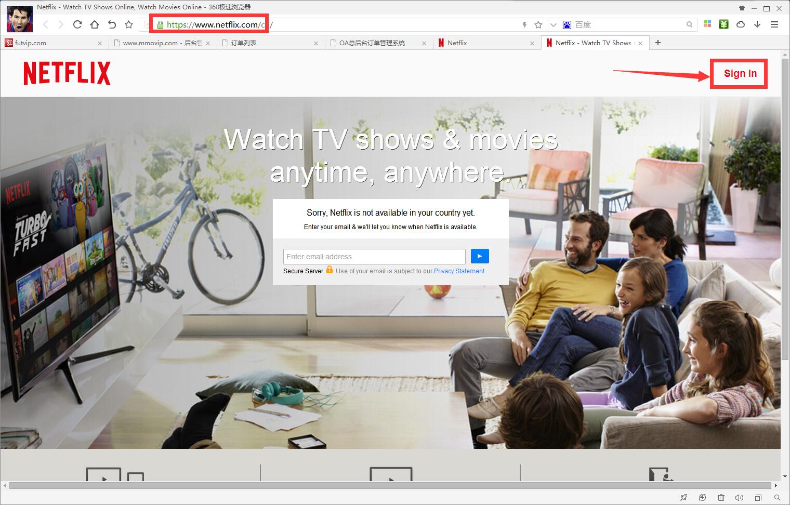
Task: Click the window layers icon in status bar
Action: tap(758, 498)
